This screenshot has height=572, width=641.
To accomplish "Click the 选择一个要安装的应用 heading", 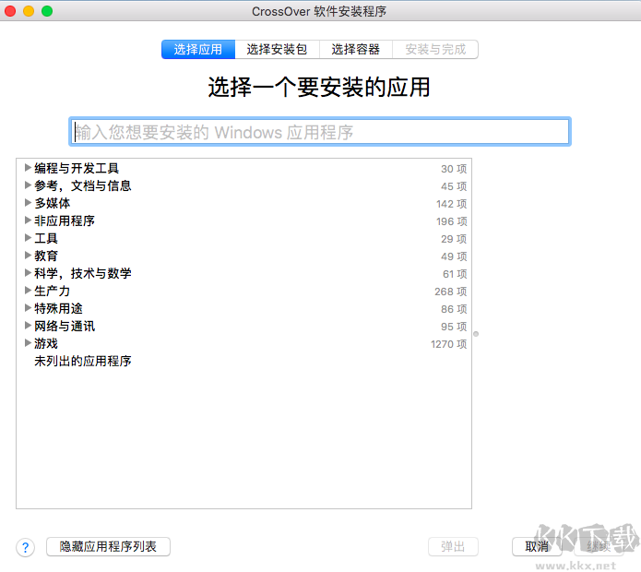I will pos(319,87).
